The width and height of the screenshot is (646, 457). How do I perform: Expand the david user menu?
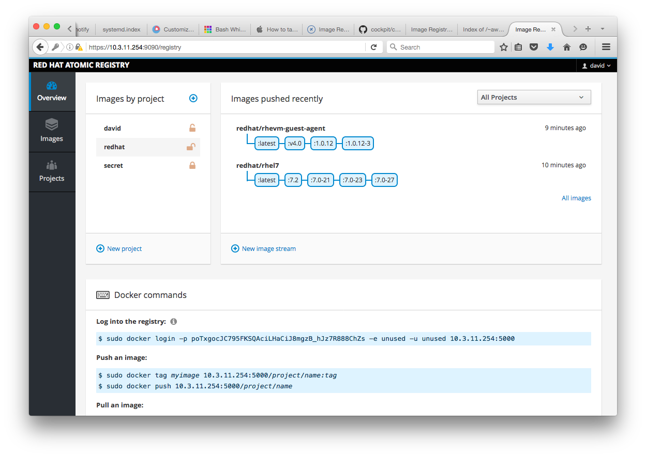point(597,66)
